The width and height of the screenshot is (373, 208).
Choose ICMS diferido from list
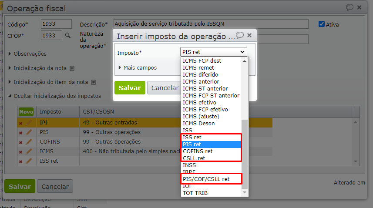[211, 75]
